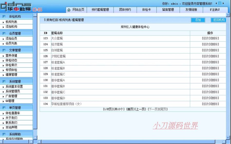The height and width of the screenshot is (144, 231).
Task: Click the 会员管理 section header icon
Action: tap(4, 33)
